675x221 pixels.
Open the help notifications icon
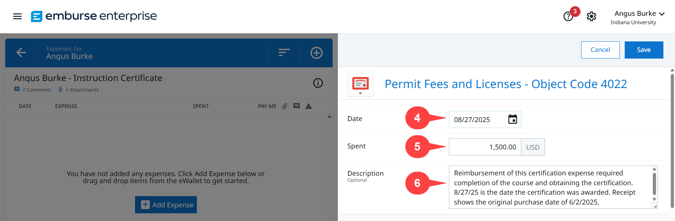coord(568,16)
